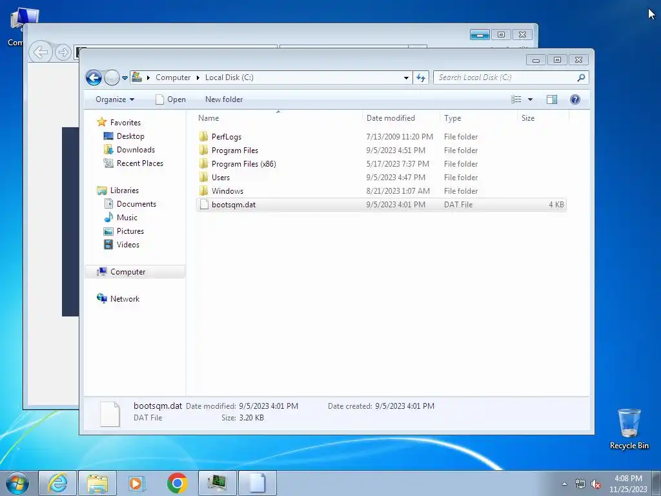This screenshot has width=661, height=496.
Task: Click the bootsqm.dat file name
Action: [x=234, y=205]
